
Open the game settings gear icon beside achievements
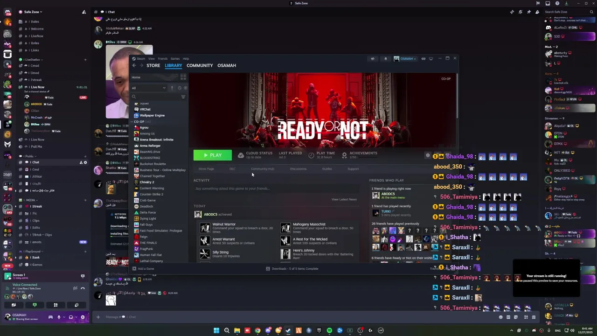pyautogui.click(x=428, y=155)
